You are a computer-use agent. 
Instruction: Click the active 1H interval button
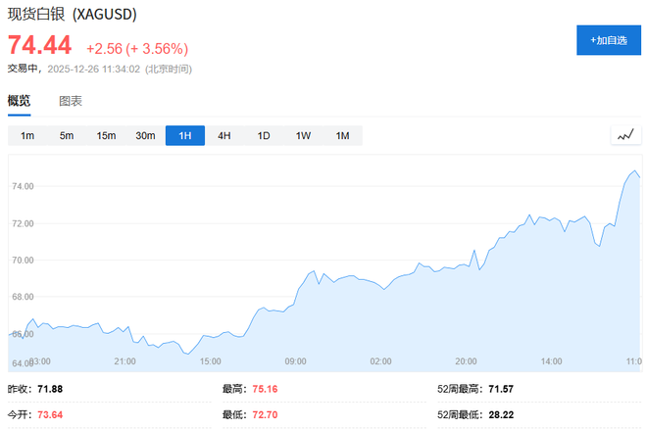tap(184, 136)
